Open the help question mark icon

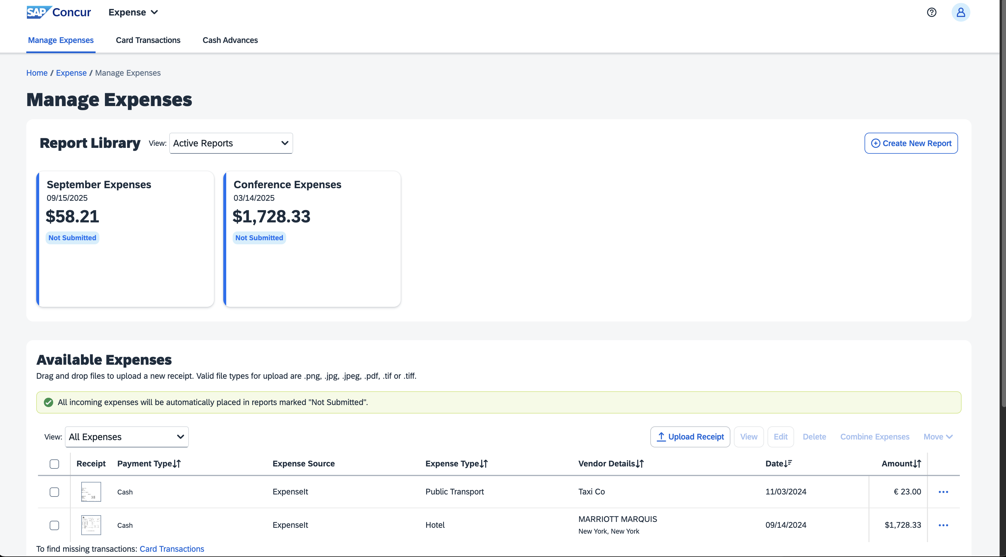click(x=931, y=13)
